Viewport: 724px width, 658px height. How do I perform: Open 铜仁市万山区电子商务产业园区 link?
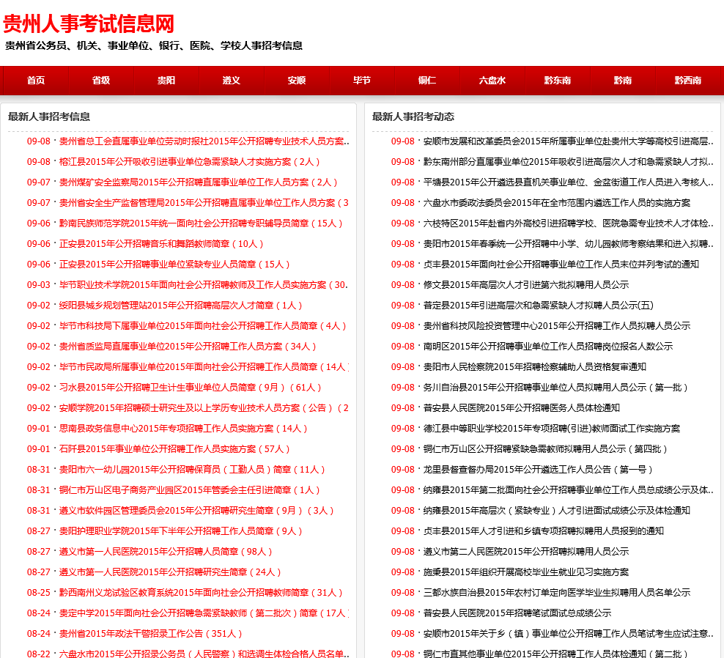189,490
